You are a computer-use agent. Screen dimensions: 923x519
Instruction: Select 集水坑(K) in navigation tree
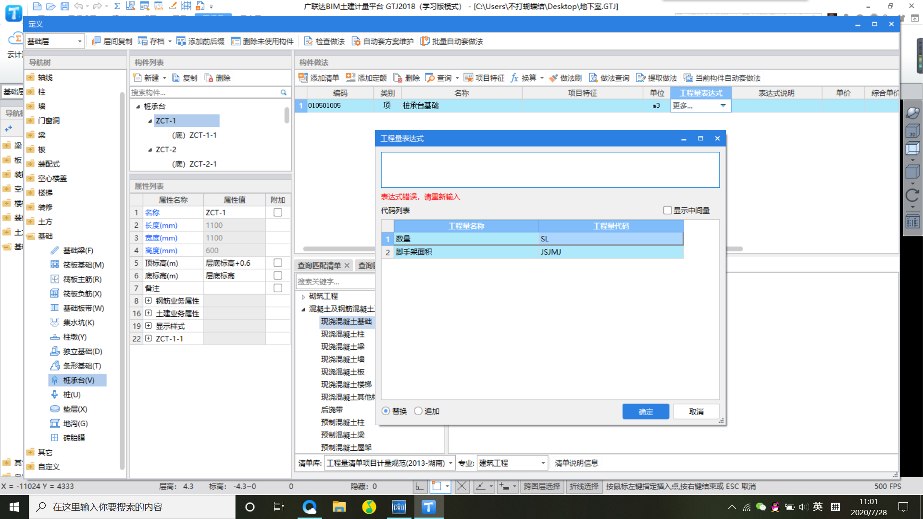tap(73, 322)
